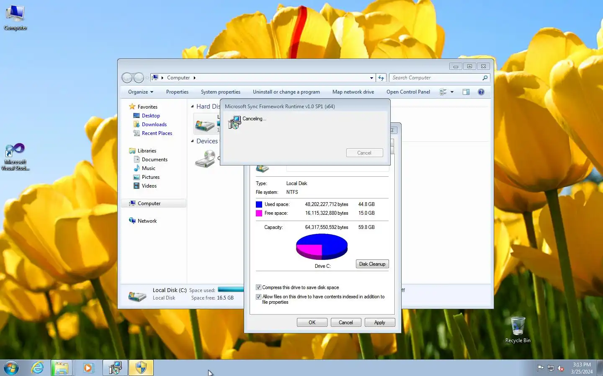Click the Show desktop button
The width and height of the screenshot is (603, 376).
(600, 368)
